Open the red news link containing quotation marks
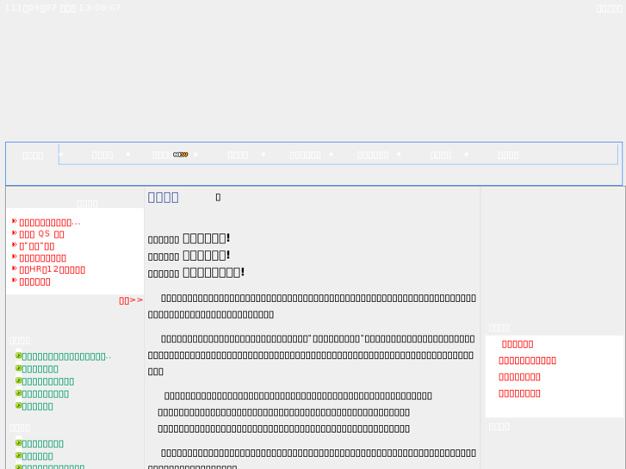This screenshot has height=469, width=626. 37,246
